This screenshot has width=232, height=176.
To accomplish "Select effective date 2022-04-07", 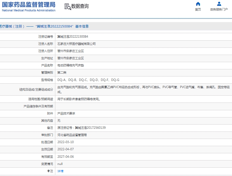I will (65, 149).
